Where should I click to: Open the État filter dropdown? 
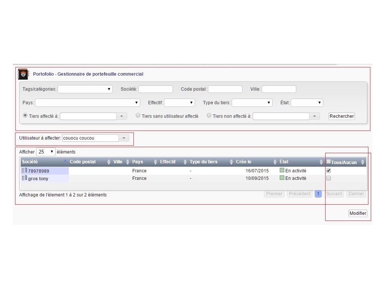pos(307,103)
